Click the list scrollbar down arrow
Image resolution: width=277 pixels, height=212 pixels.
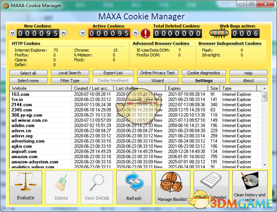[265, 165]
